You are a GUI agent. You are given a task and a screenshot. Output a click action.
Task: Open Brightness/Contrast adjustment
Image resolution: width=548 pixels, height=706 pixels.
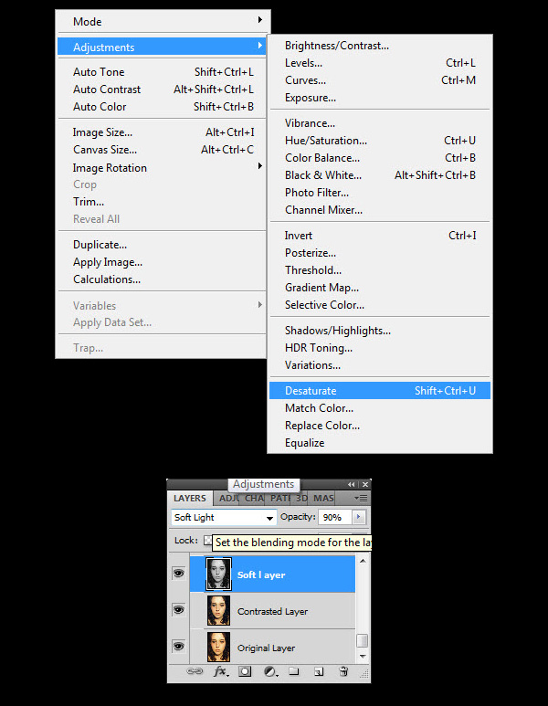380,46
